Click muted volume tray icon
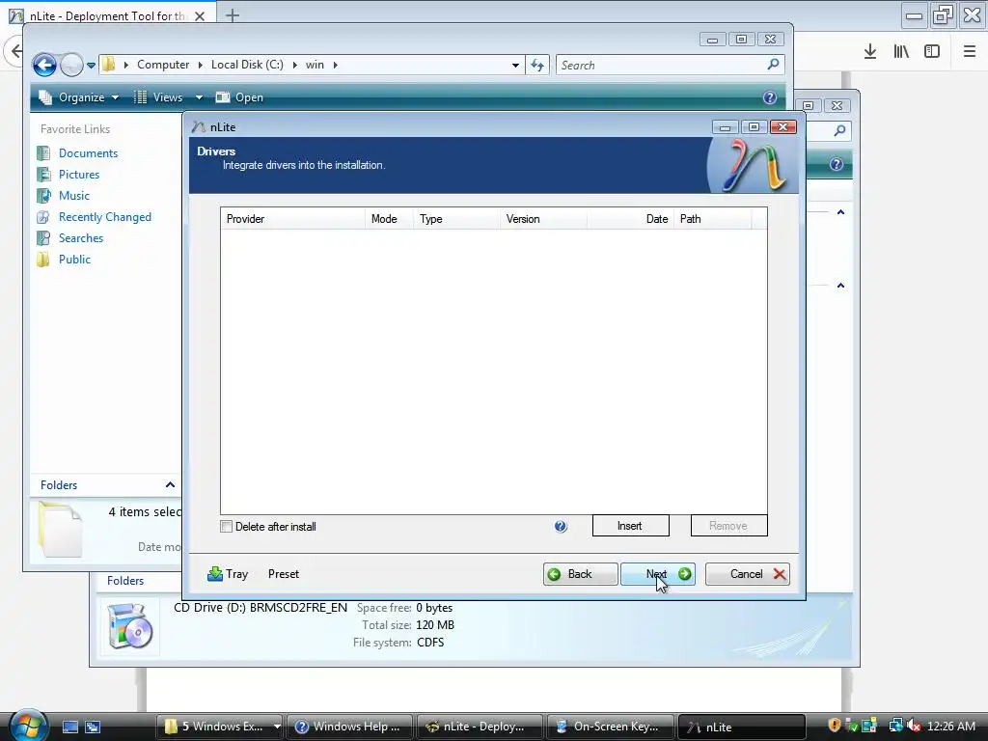This screenshot has width=988, height=741. pyautogui.click(x=914, y=726)
